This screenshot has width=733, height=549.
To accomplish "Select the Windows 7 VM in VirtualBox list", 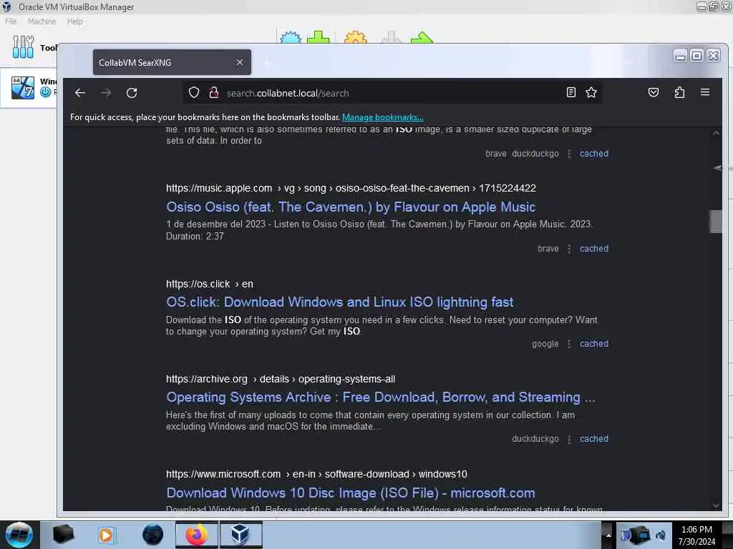I will (29, 87).
